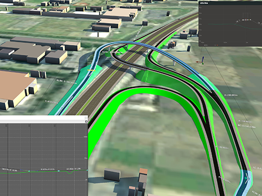Select the leftmost lane component in cross section

click(x=243, y=20)
